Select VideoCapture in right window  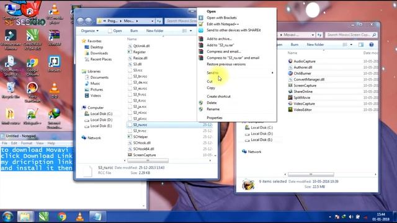click(304, 103)
